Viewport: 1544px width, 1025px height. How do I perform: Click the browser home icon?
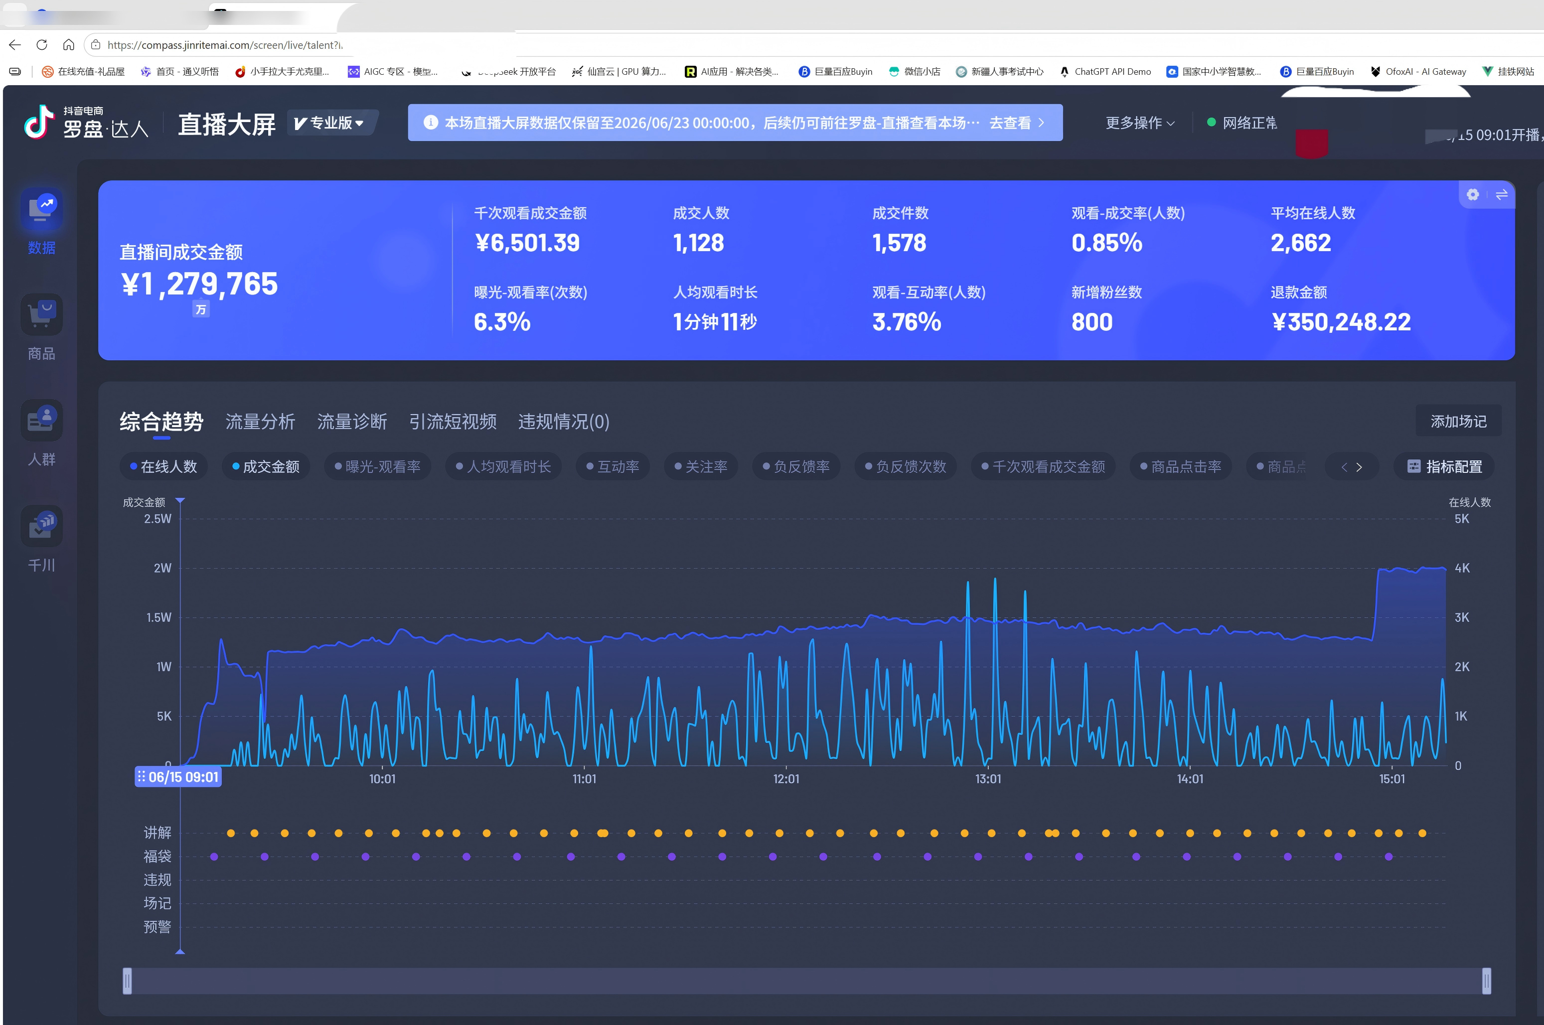point(69,44)
